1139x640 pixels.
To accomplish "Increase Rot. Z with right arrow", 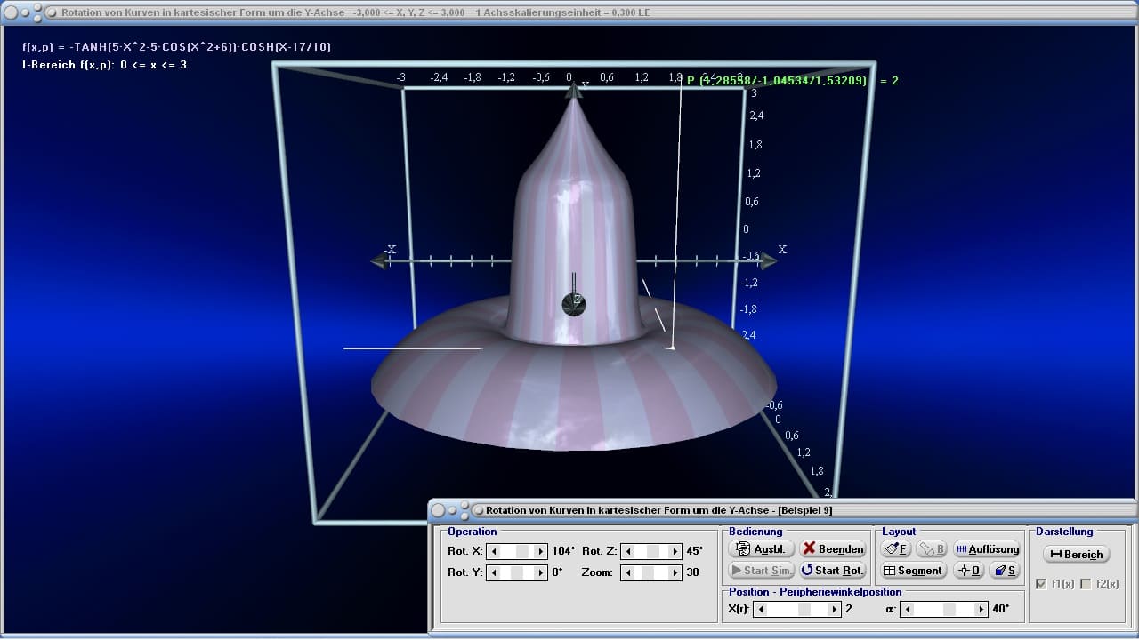I will click(675, 551).
